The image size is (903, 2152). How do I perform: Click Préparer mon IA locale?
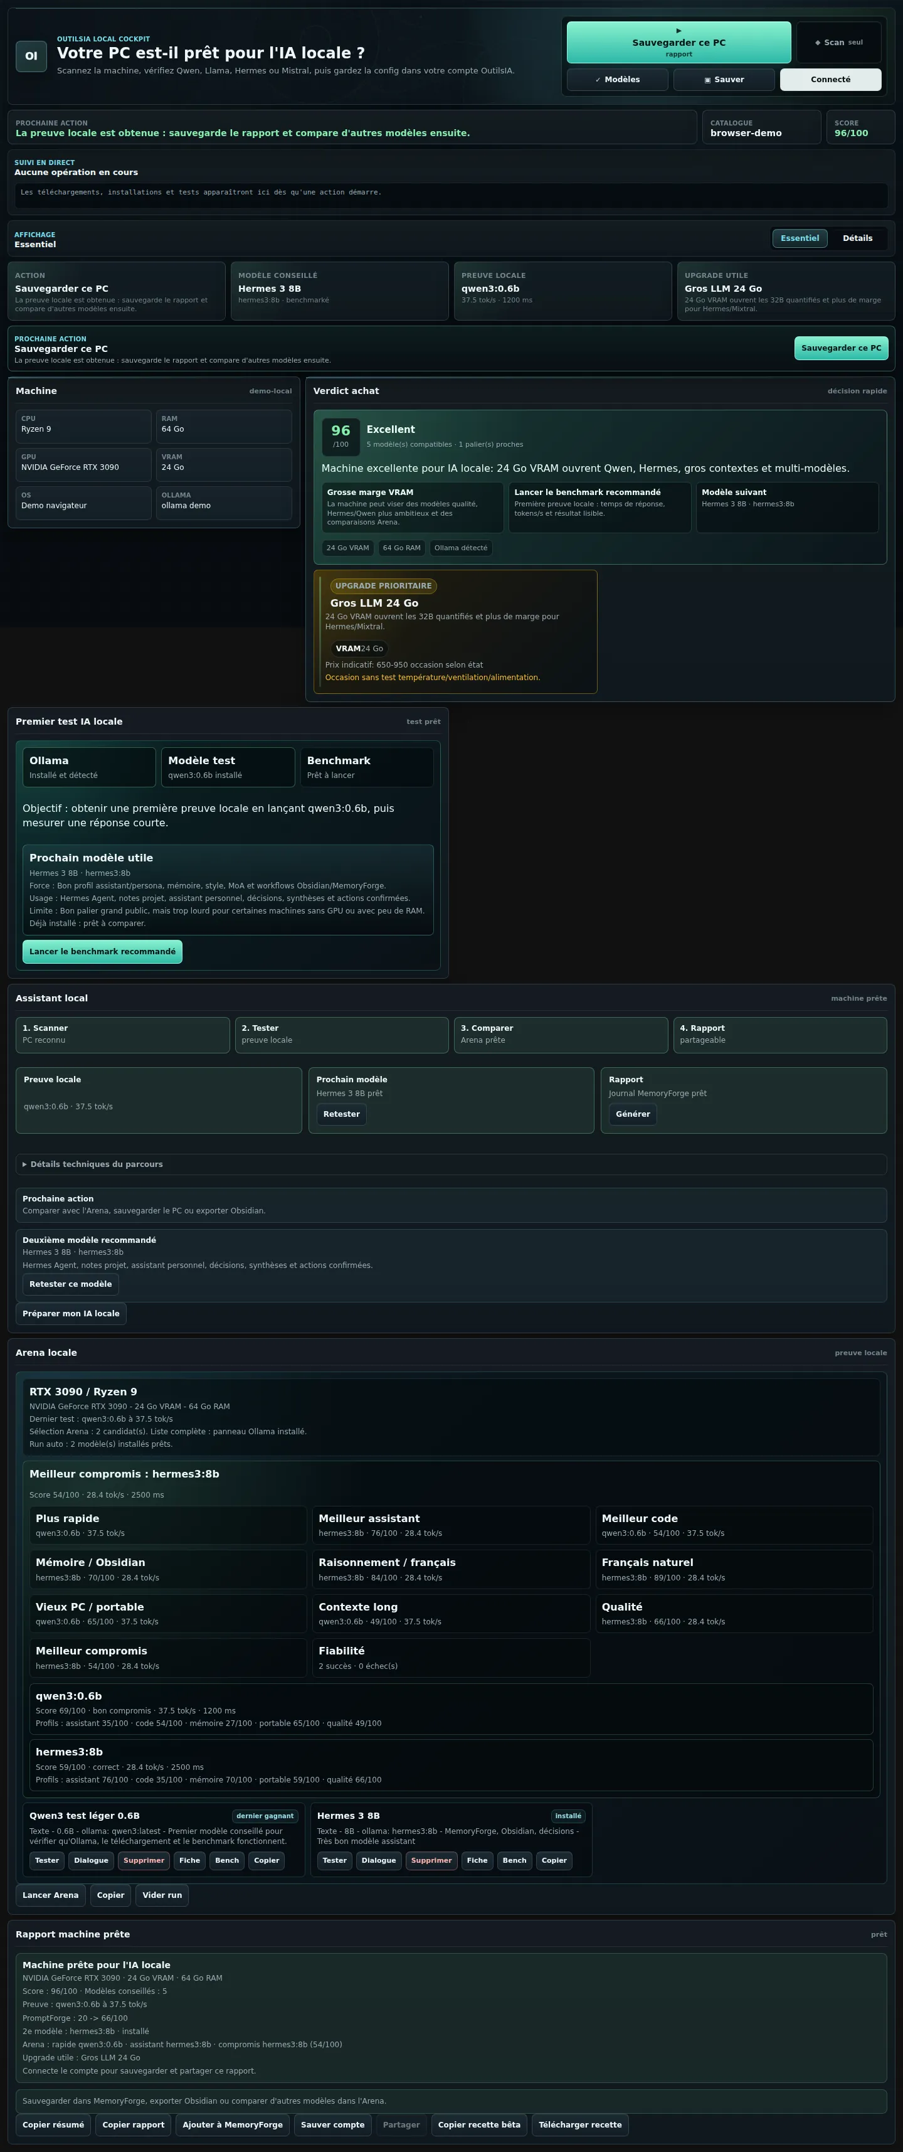[x=71, y=1313]
